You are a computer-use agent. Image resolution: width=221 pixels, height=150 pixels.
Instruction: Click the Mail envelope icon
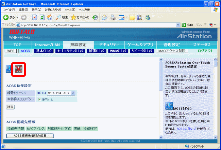click(104, 17)
